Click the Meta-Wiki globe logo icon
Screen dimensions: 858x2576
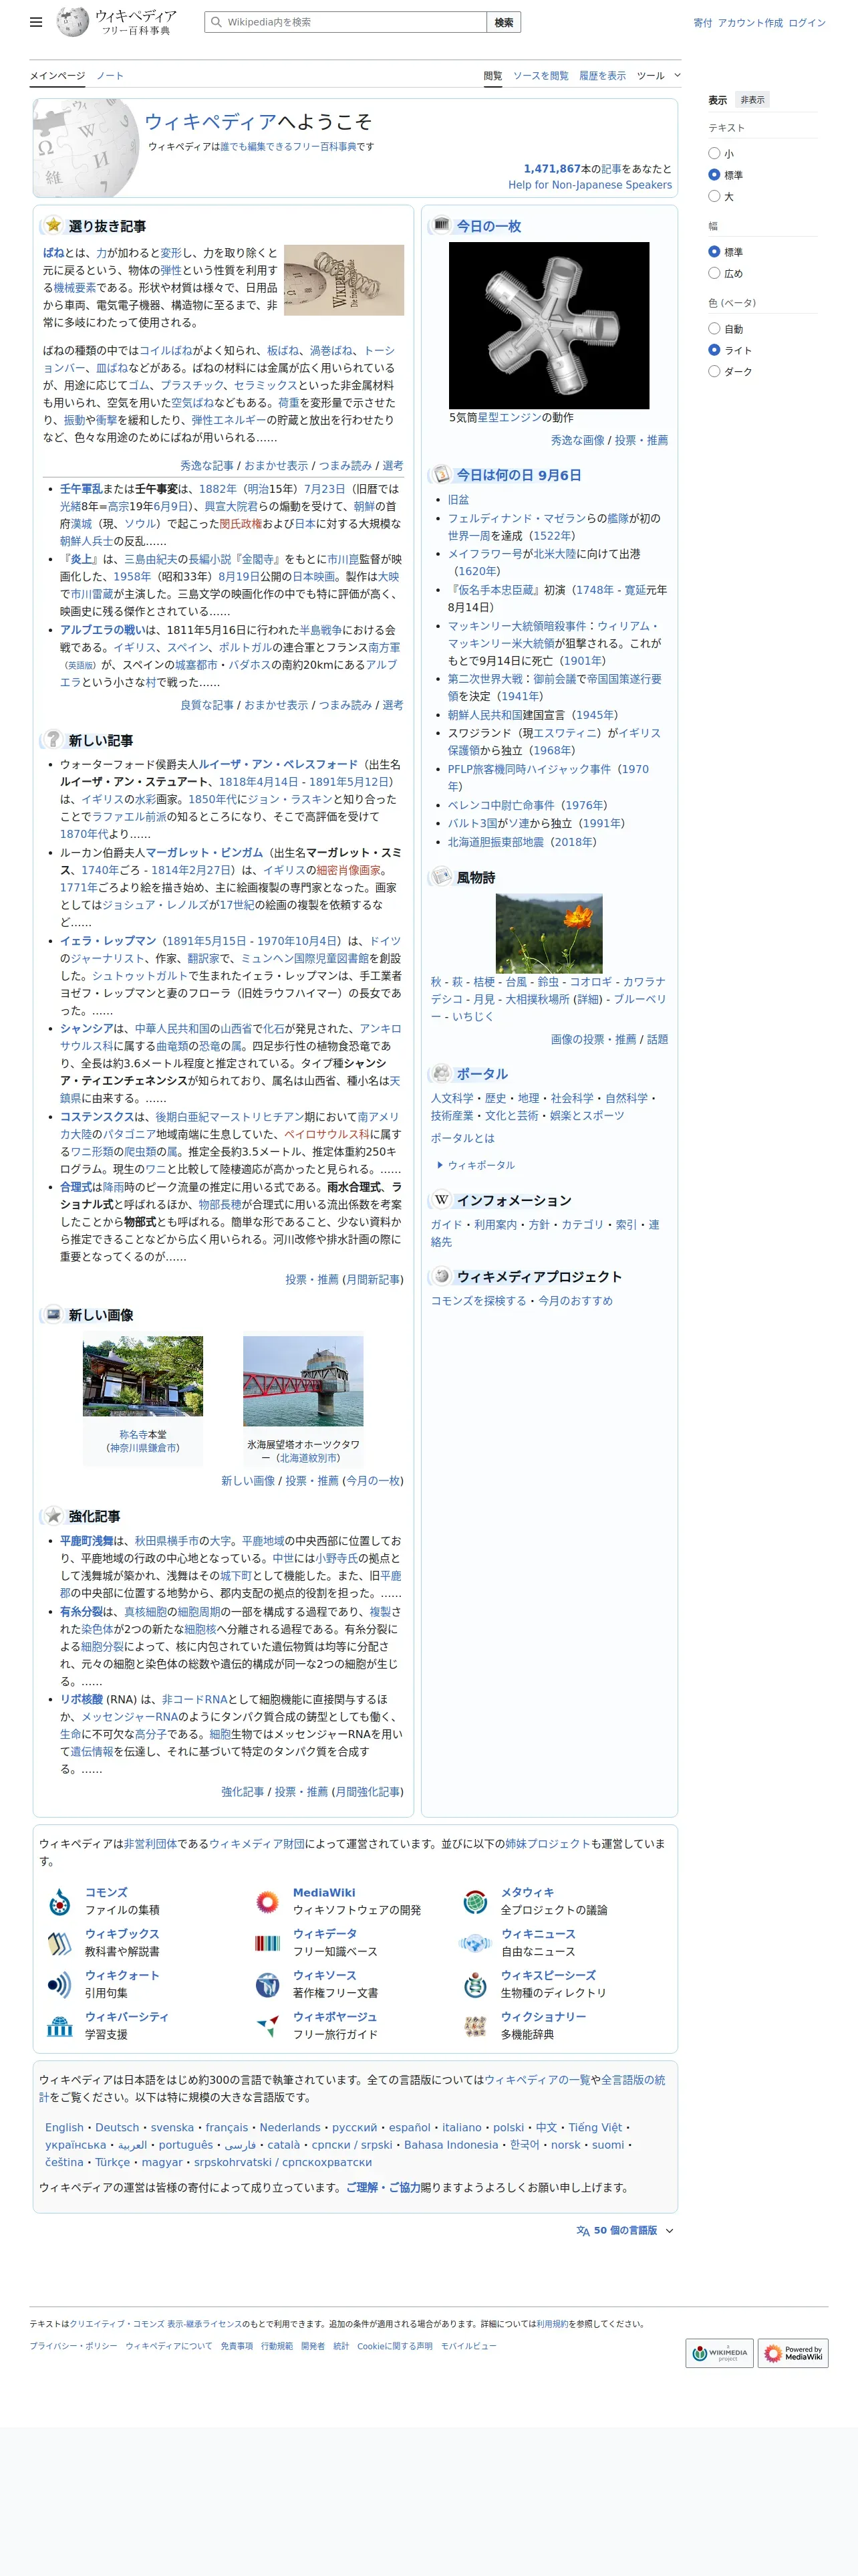(x=476, y=1901)
